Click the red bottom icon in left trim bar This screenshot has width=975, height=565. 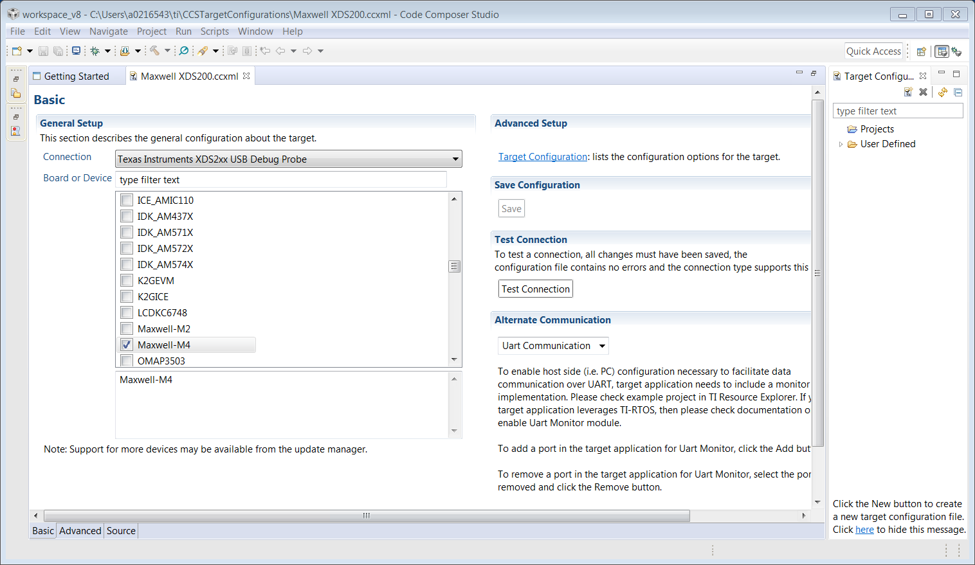pos(16,131)
